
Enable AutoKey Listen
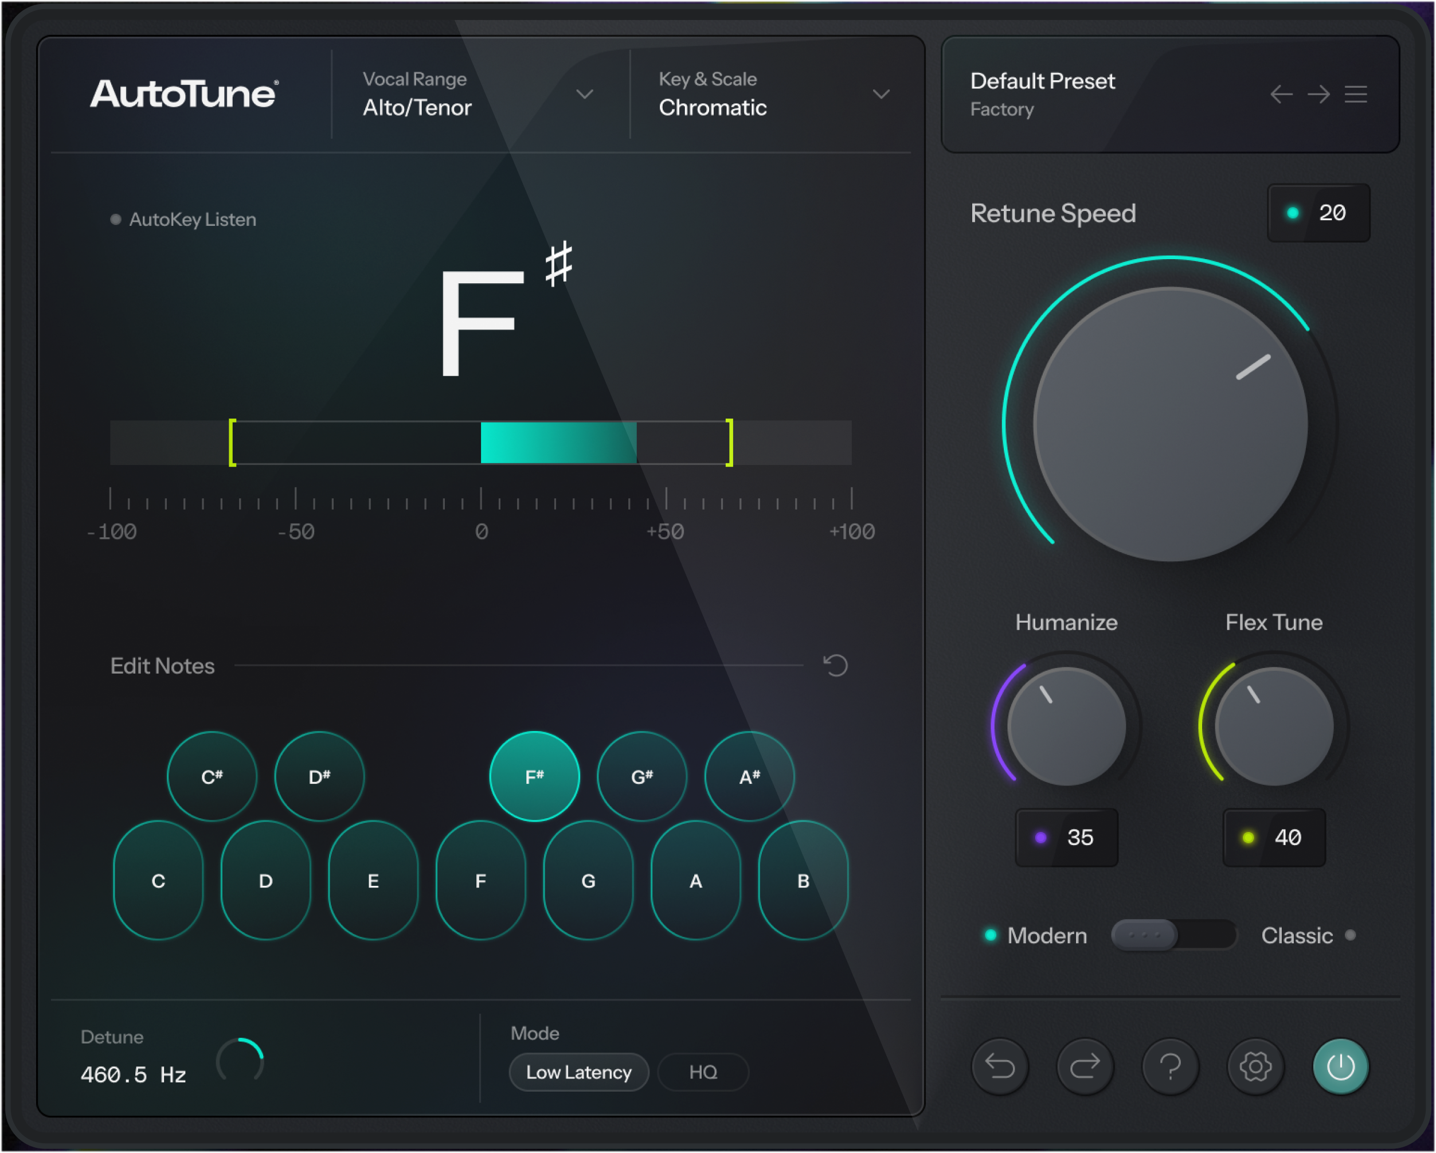pyautogui.click(x=183, y=218)
